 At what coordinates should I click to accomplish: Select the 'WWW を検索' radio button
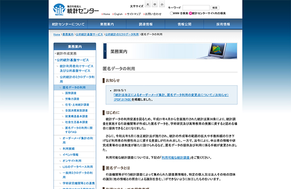pos(172,13)
